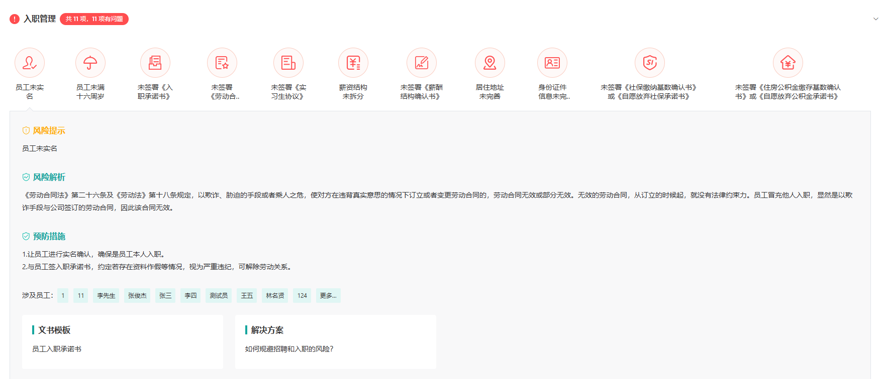The width and height of the screenshot is (885, 379).
Task: Click employee tag 李先生
Action: coord(106,296)
